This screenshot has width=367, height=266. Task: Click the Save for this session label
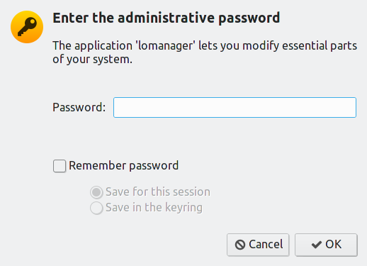158,192
